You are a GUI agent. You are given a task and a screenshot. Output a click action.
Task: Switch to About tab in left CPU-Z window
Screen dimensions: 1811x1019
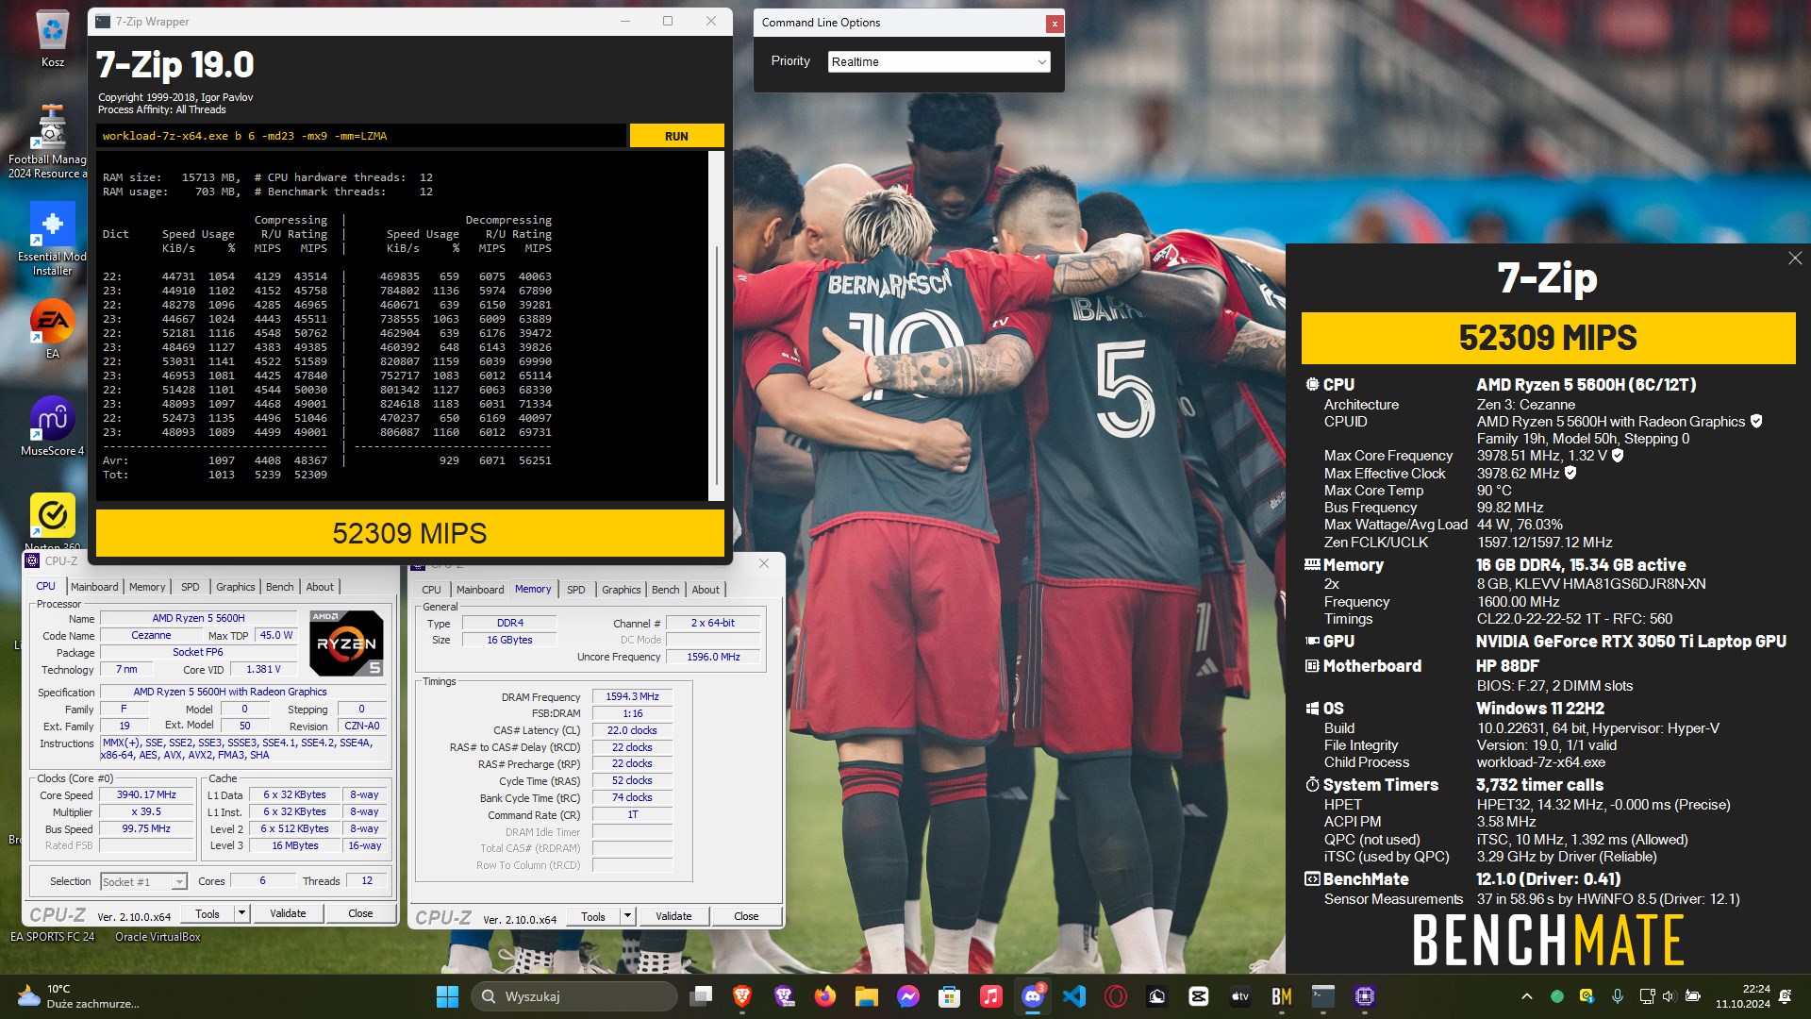(320, 587)
